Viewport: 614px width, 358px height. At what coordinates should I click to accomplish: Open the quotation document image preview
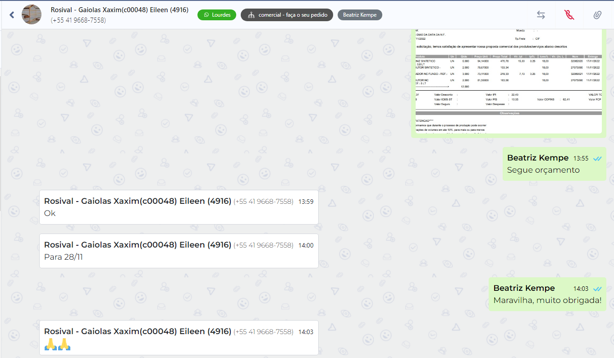[508, 81]
